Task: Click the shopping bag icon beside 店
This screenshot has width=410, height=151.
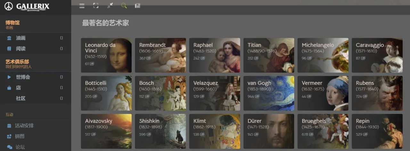Action: pyautogui.click(x=9, y=88)
